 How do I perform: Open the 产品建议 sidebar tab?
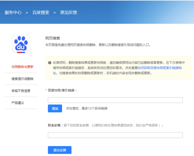[18, 103]
